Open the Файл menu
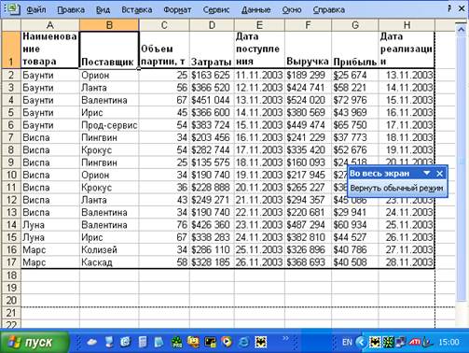This screenshot has height=353, width=469. click(36, 10)
